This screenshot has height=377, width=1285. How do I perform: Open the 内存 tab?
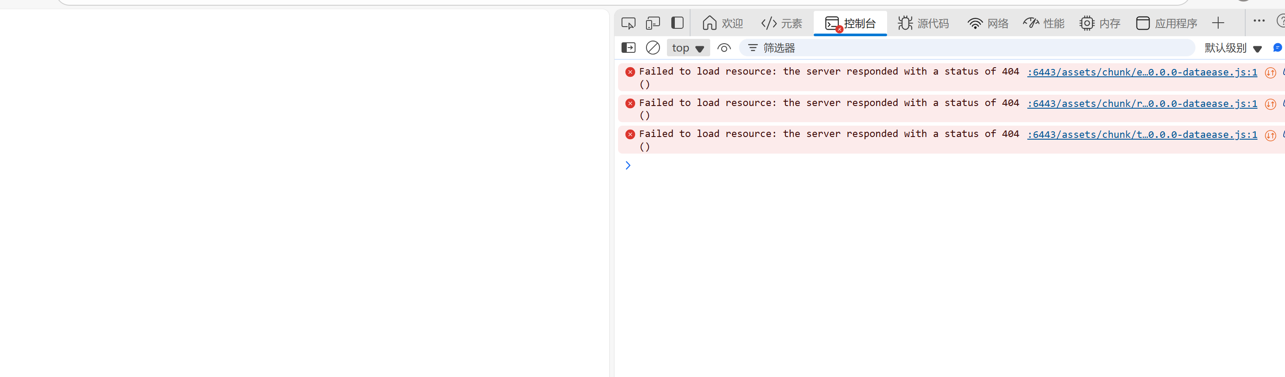tap(1100, 24)
